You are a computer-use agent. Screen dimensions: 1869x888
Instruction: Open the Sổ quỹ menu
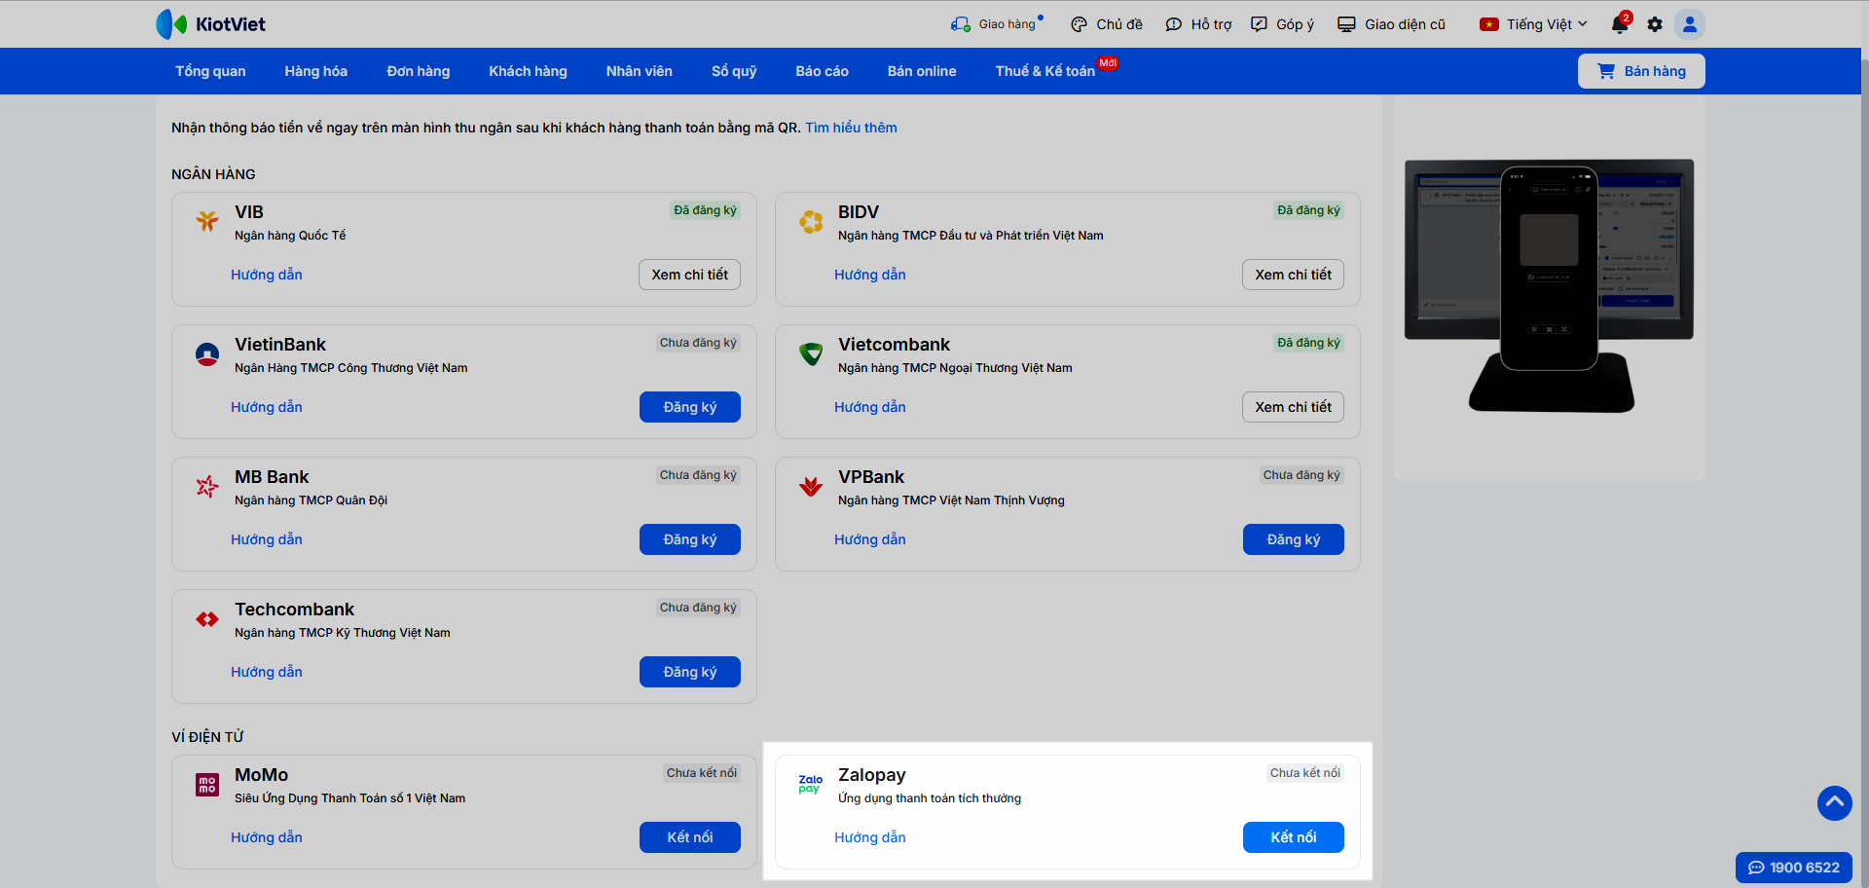[x=734, y=71]
